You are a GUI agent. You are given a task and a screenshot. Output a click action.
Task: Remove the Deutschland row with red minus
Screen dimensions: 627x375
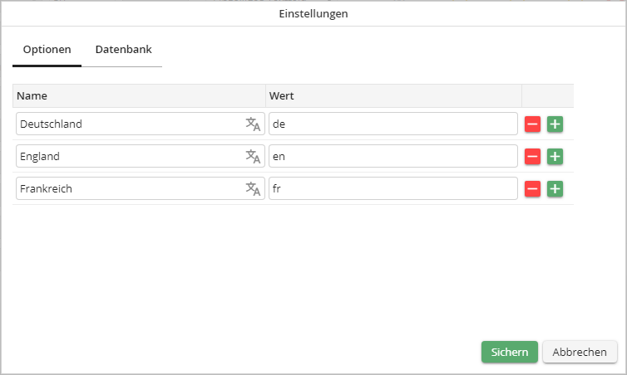532,124
